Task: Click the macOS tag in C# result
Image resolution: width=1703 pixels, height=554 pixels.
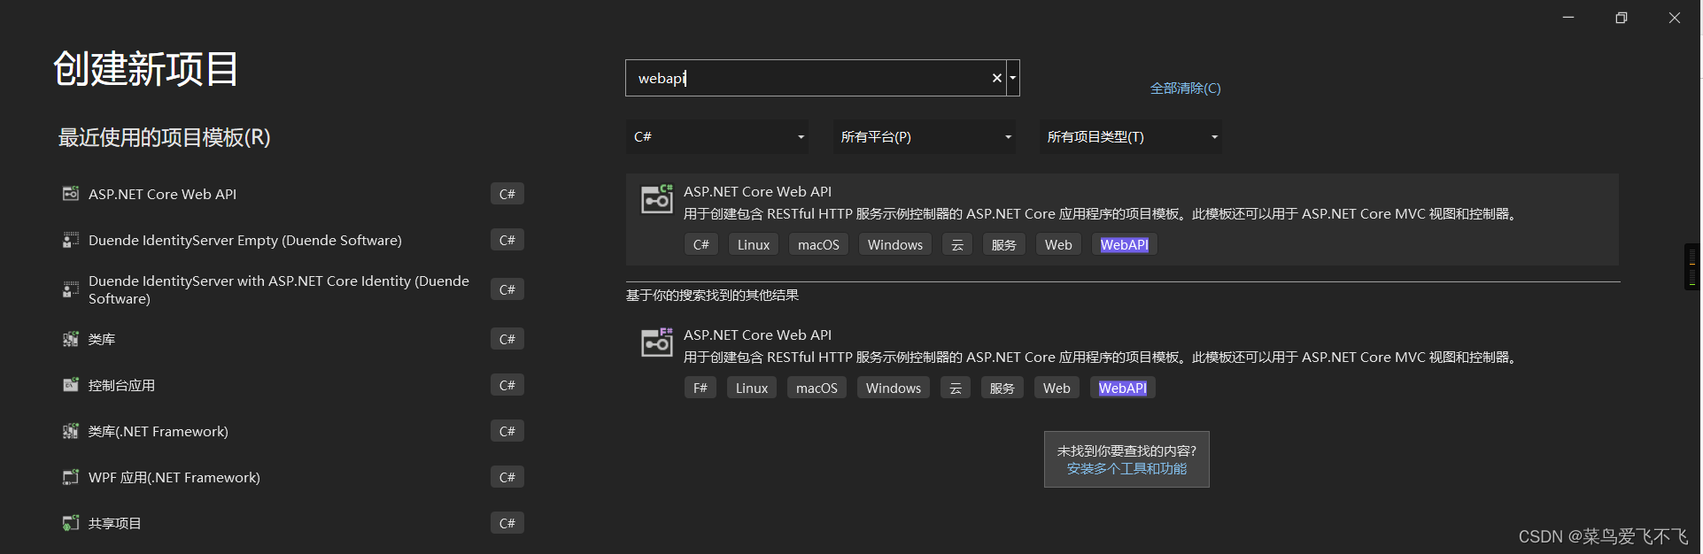Action: 818,245
